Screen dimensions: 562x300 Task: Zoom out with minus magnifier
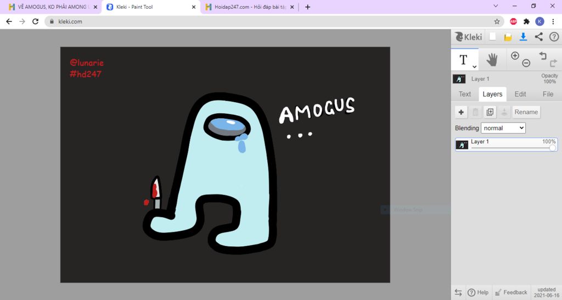pyautogui.click(x=526, y=63)
